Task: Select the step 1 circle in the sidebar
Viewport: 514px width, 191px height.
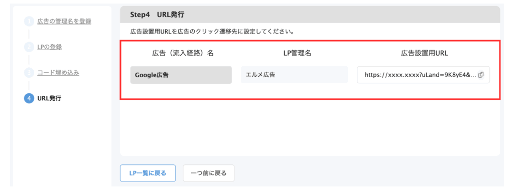Action: (29, 22)
